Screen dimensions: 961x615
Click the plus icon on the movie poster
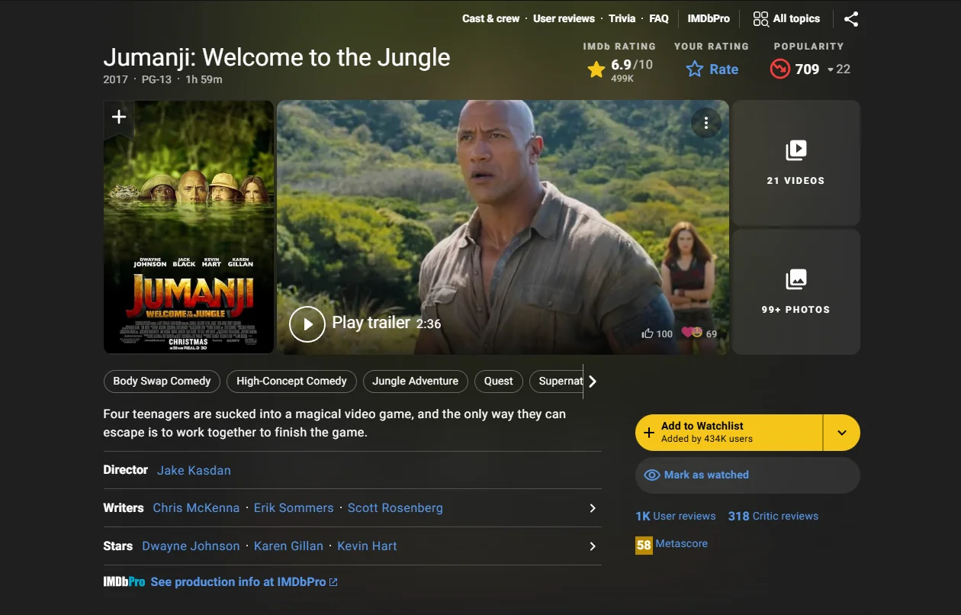(118, 117)
